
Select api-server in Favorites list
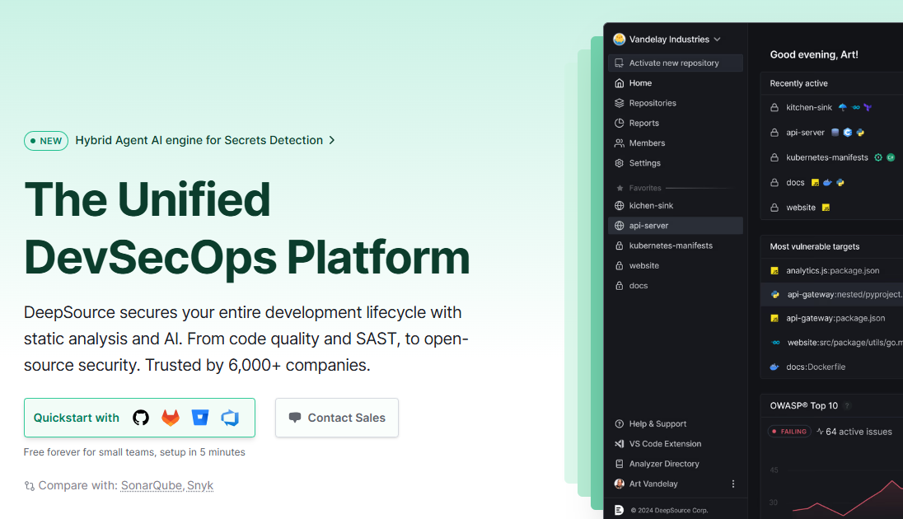click(x=648, y=225)
